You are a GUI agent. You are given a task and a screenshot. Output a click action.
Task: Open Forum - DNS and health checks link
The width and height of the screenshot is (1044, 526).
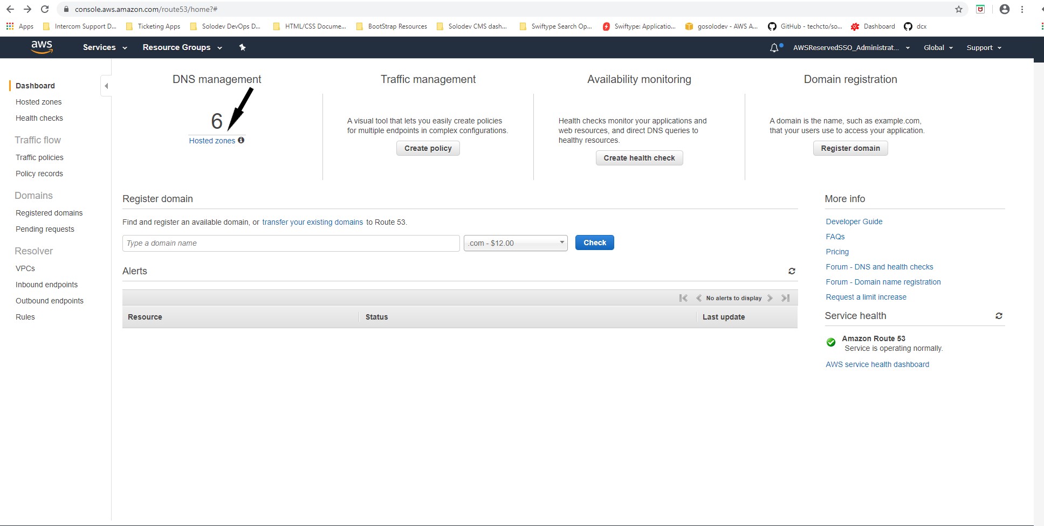pos(880,267)
